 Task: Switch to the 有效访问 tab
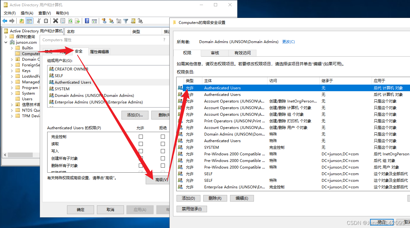tap(243, 53)
